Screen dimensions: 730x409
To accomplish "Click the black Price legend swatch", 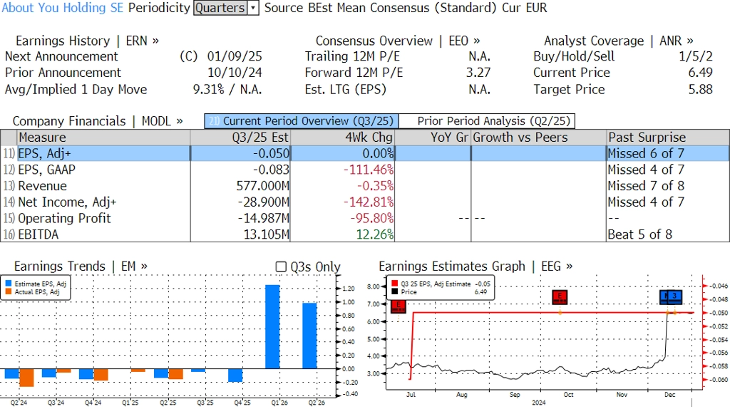I will pyautogui.click(x=395, y=291).
